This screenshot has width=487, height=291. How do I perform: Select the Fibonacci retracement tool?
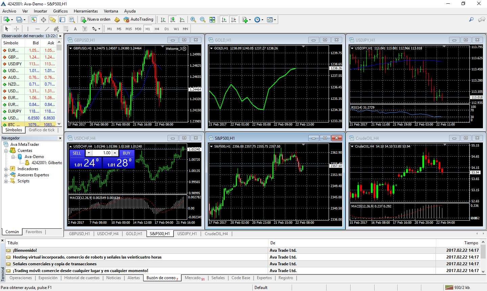[65, 29]
